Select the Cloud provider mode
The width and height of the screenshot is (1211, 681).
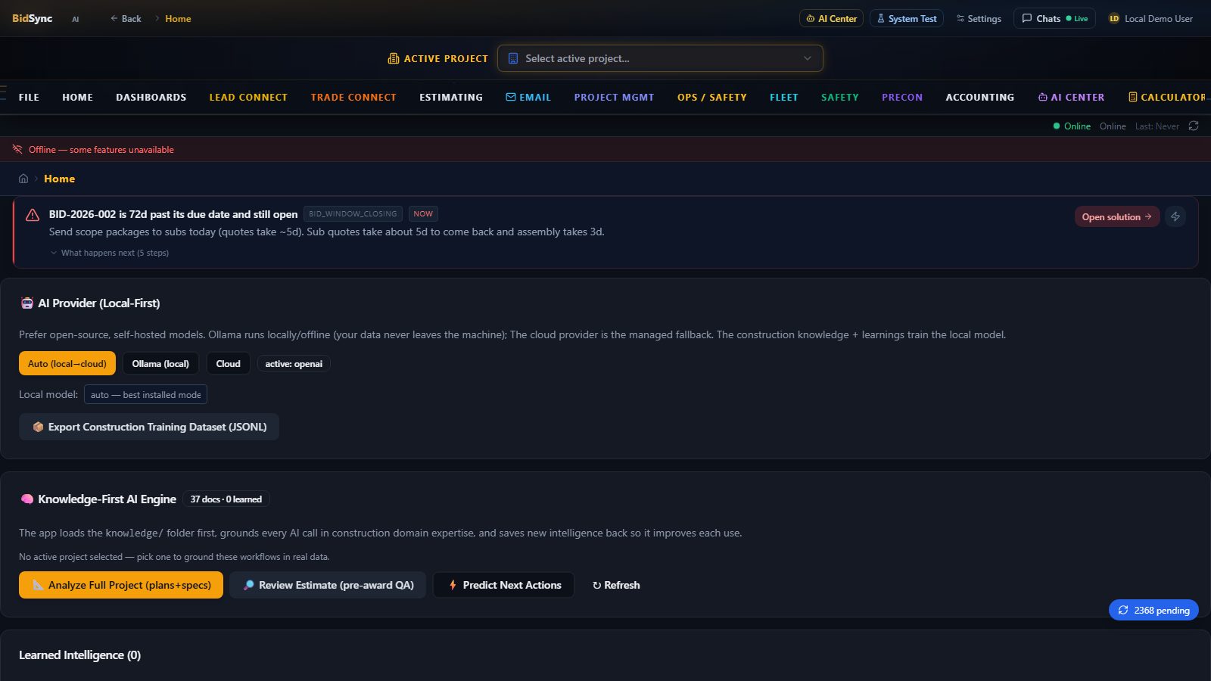[x=228, y=363]
